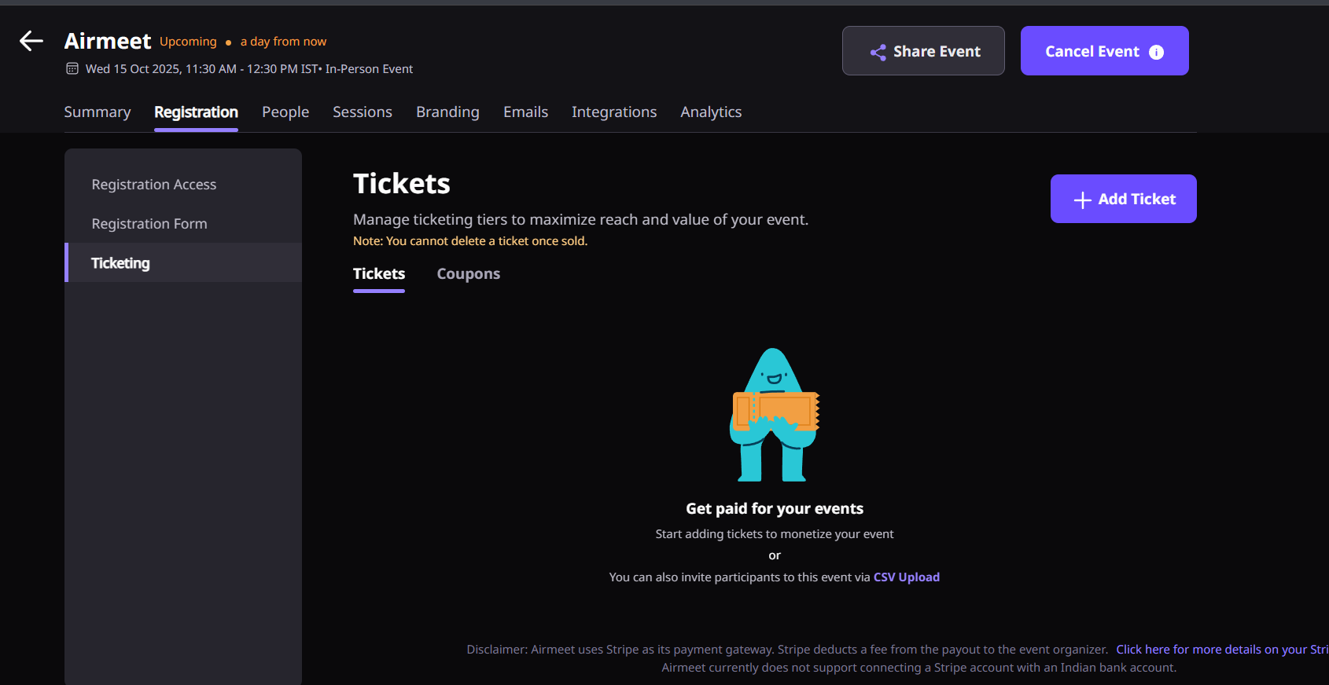The height and width of the screenshot is (685, 1329).
Task: Click the CSV Upload link
Action: [x=907, y=577]
